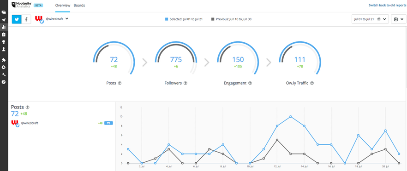Open the export download dropdown
This screenshot has height=171, width=407.
point(398,19)
